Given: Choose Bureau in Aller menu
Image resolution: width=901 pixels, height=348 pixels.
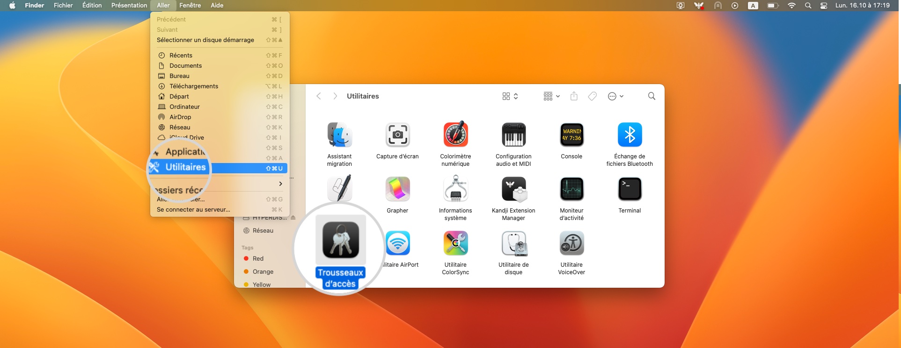Looking at the screenshot, I should point(220,76).
